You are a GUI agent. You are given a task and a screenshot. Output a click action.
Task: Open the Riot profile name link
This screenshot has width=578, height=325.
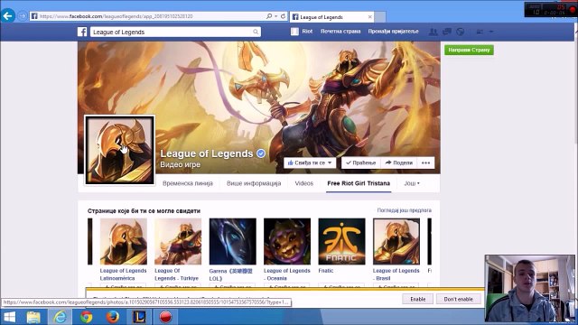point(307,32)
